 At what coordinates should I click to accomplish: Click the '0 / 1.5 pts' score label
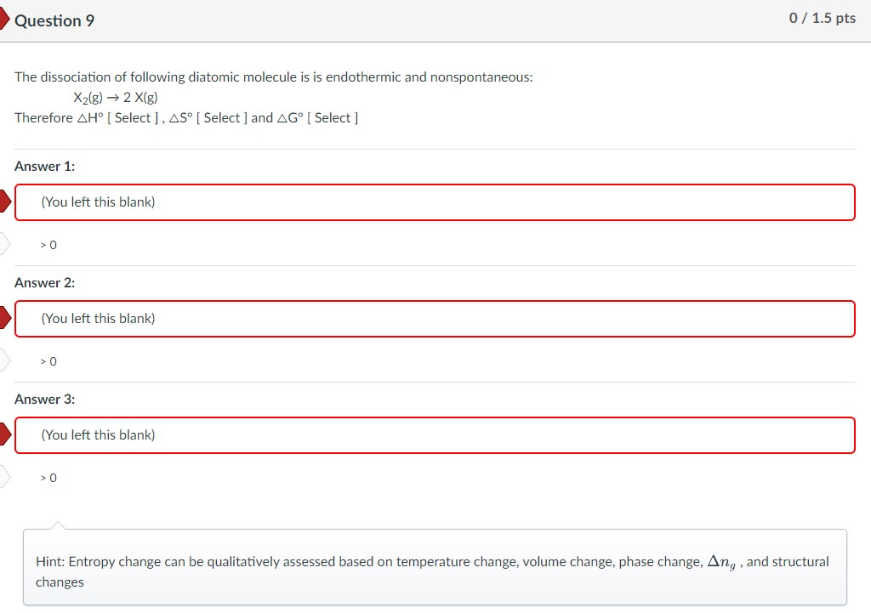823,17
